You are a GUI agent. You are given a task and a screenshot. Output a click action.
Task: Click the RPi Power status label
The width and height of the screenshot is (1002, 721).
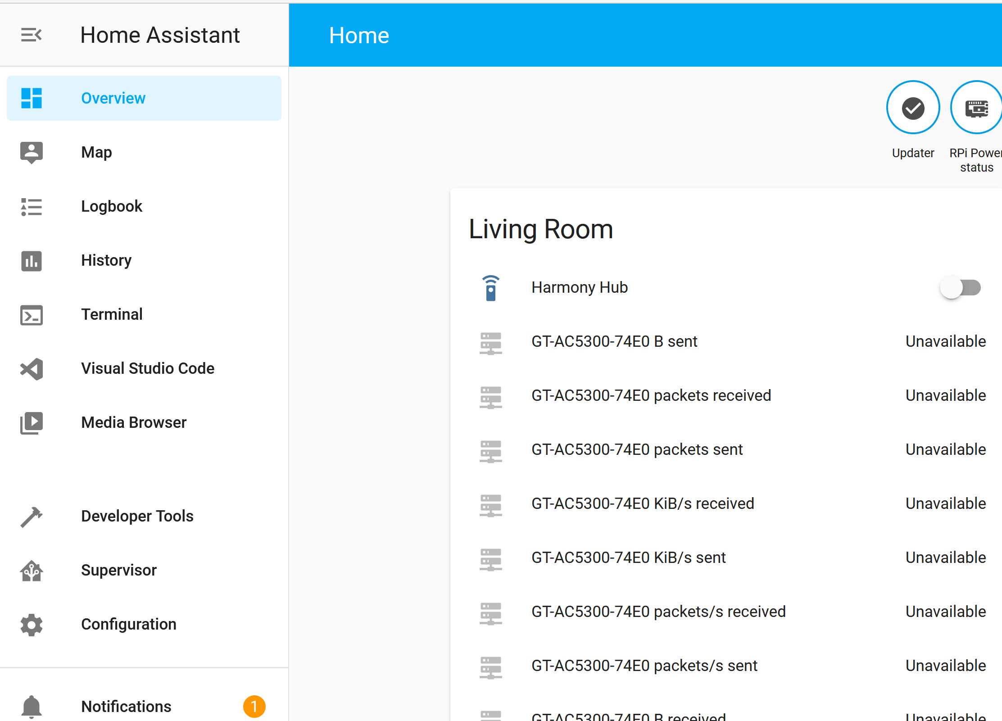click(976, 160)
